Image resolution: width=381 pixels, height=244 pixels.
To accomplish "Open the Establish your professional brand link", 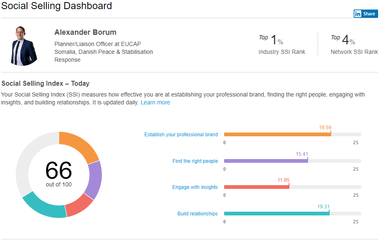I will [181, 135].
